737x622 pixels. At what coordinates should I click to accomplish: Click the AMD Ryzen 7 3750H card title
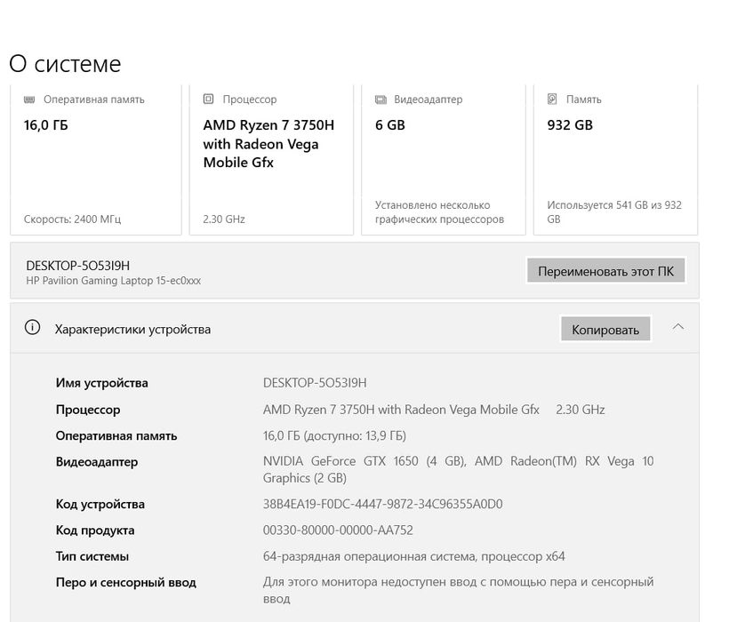tap(268, 144)
